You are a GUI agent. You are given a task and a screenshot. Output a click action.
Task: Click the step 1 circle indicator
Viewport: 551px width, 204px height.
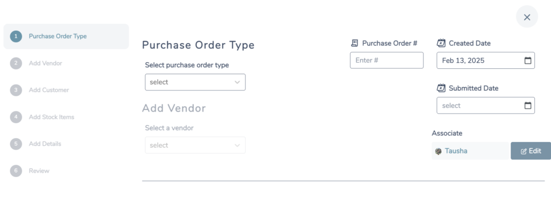point(16,36)
